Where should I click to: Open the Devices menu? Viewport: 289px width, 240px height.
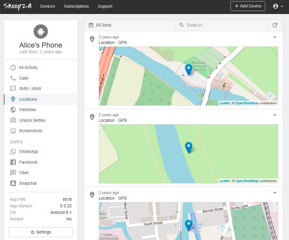[48, 6]
